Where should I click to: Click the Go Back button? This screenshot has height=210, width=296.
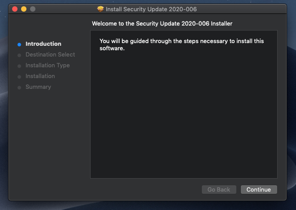pyautogui.click(x=219, y=190)
